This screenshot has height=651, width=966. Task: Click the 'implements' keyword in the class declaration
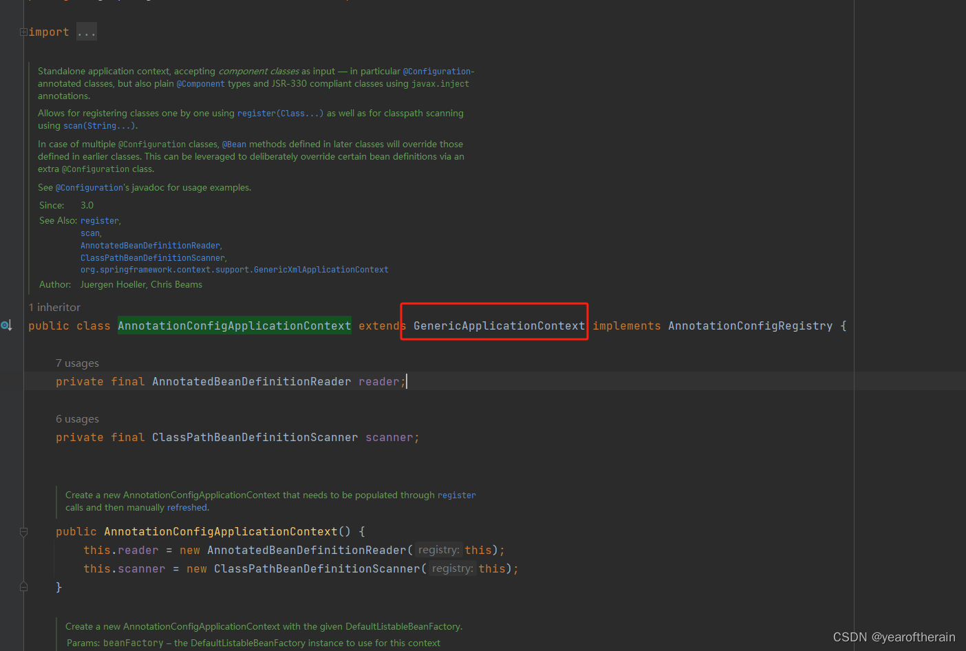627,326
